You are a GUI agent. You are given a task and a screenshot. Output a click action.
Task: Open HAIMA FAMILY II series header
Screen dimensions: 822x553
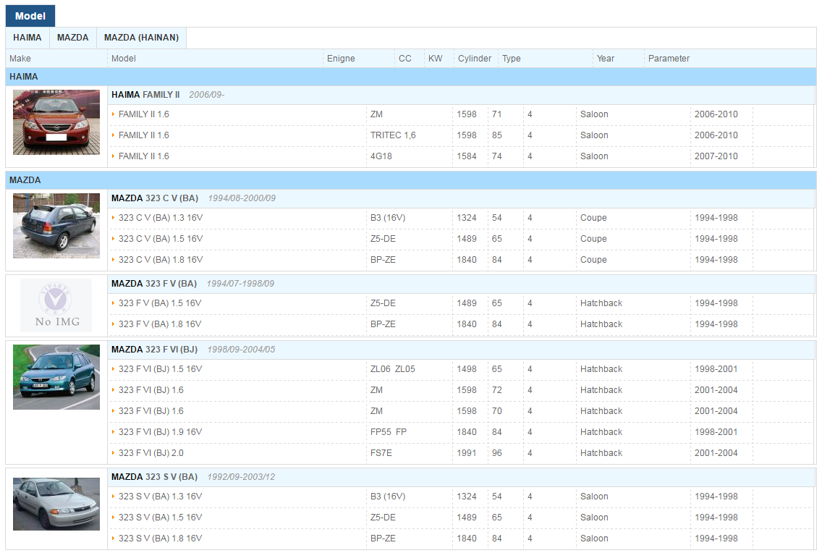click(145, 95)
